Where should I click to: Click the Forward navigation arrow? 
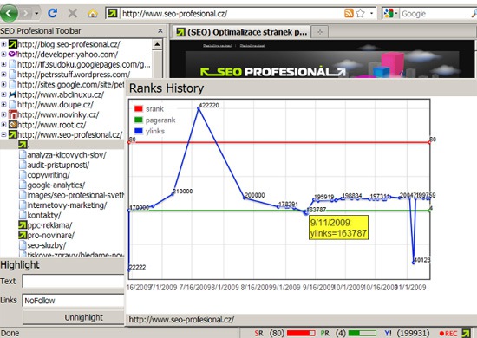[x=26, y=13]
